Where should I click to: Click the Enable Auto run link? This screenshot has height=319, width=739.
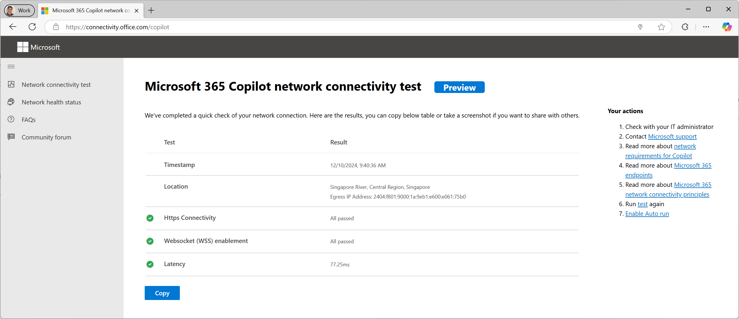click(x=647, y=214)
